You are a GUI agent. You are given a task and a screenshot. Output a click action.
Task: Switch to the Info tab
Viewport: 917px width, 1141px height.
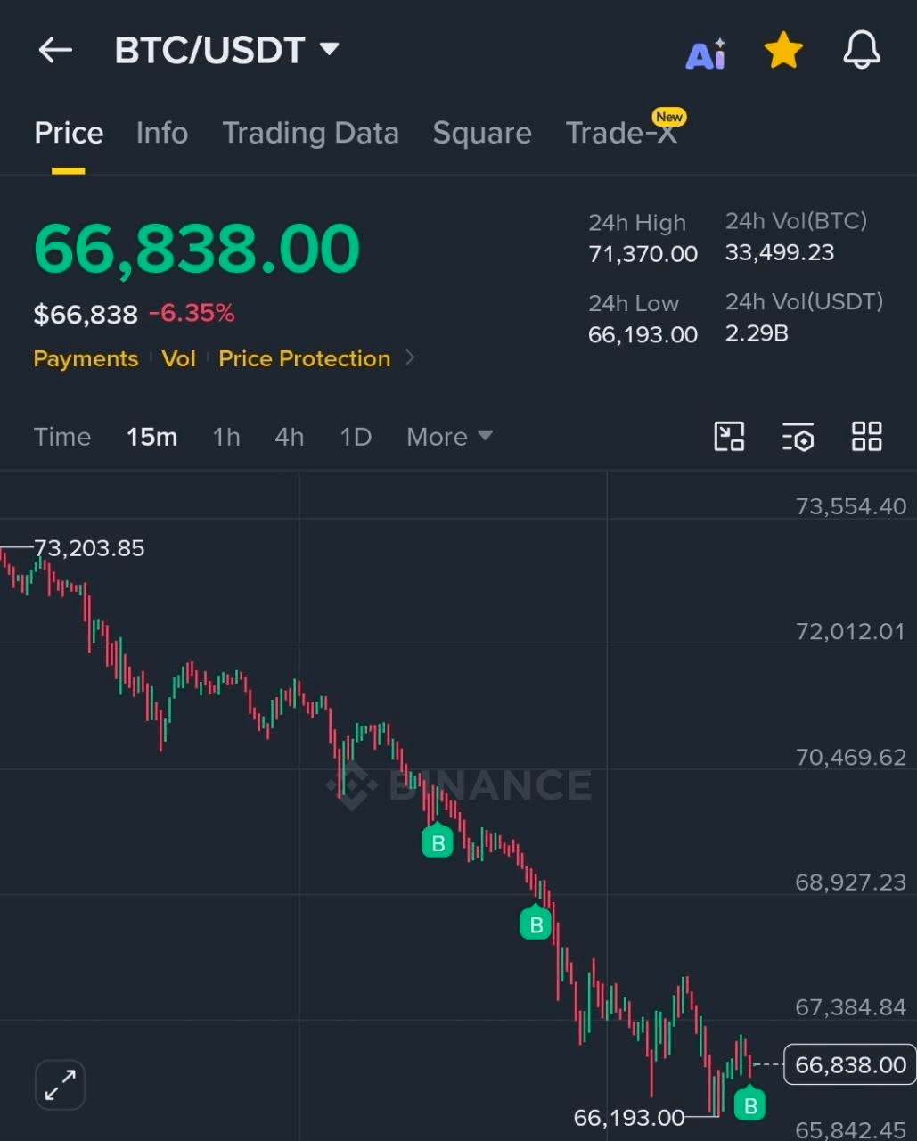pos(162,133)
